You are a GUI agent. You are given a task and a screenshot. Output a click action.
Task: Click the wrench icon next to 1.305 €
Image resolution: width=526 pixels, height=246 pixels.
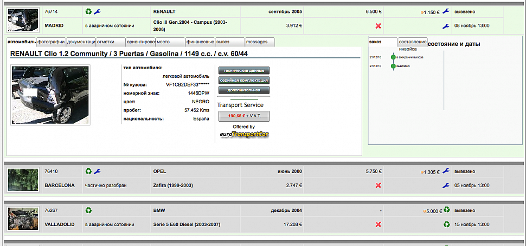click(x=446, y=171)
